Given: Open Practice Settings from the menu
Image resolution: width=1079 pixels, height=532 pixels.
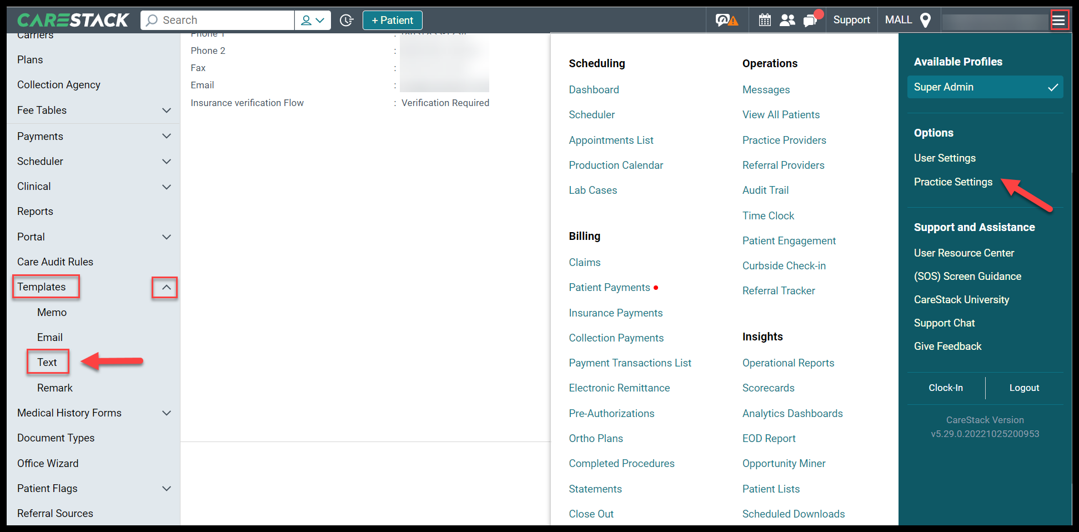Looking at the screenshot, I should pyautogui.click(x=953, y=182).
